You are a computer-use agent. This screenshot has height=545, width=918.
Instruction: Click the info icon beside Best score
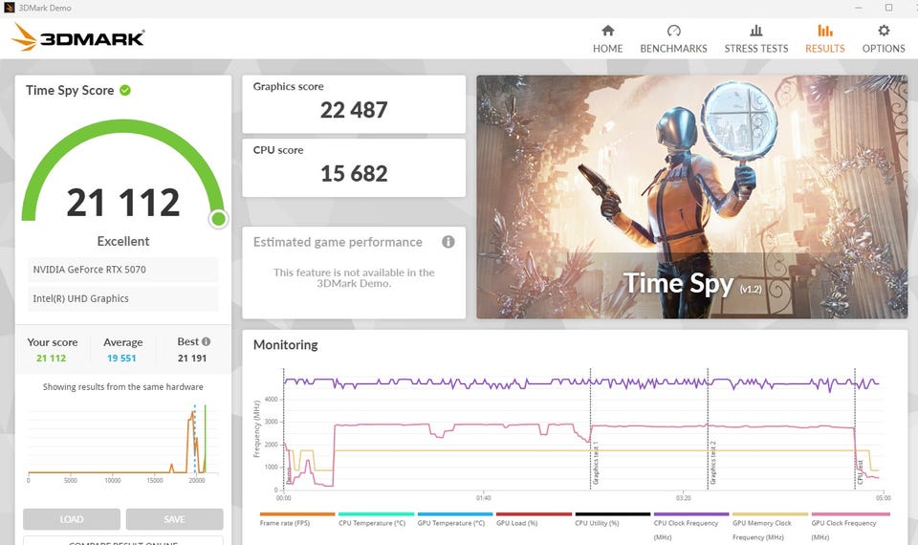tap(207, 341)
